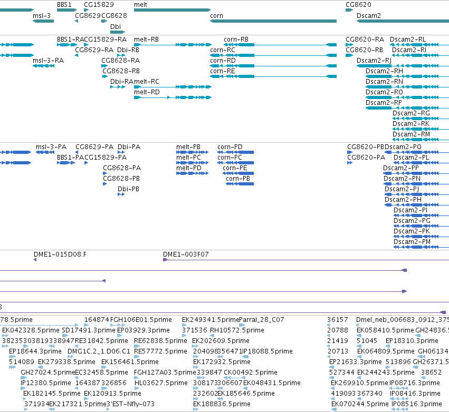449x412 pixels.
Task: Select the melt gene feature bar
Action: click(173, 10)
